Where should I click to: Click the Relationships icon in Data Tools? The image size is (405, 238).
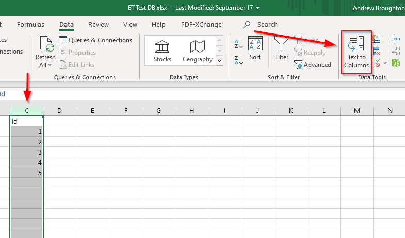[395, 51]
